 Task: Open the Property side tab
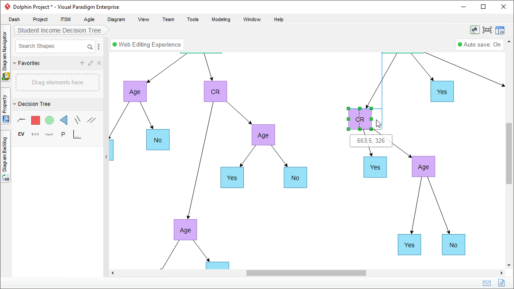[x=5, y=106]
